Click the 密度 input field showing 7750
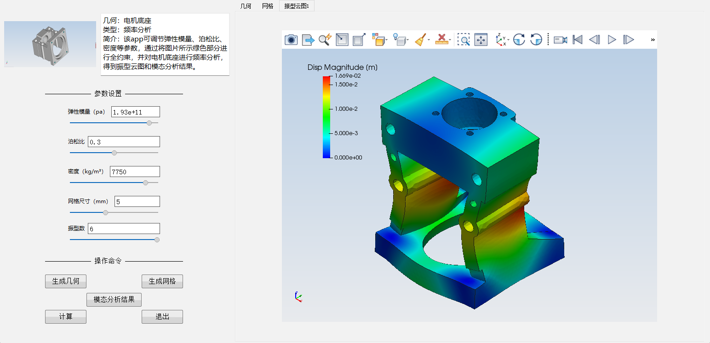This screenshot has height=343, width=710. (135, 171)
